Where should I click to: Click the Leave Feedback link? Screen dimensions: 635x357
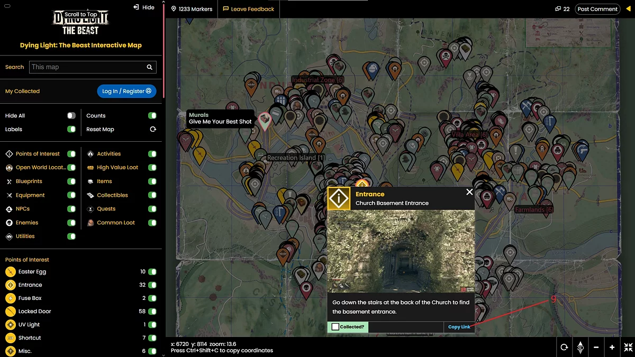click(249, 9)
